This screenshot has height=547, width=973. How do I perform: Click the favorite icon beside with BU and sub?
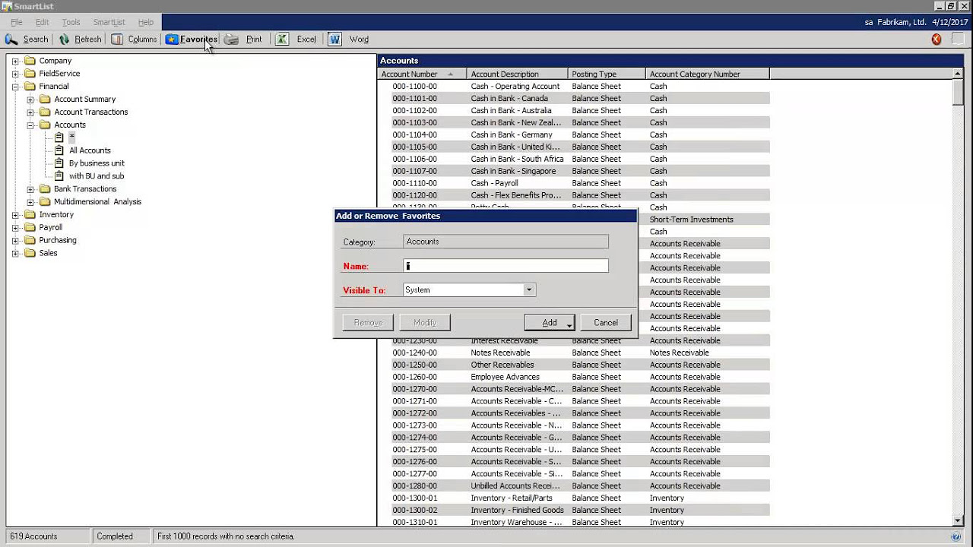[59, 176]
